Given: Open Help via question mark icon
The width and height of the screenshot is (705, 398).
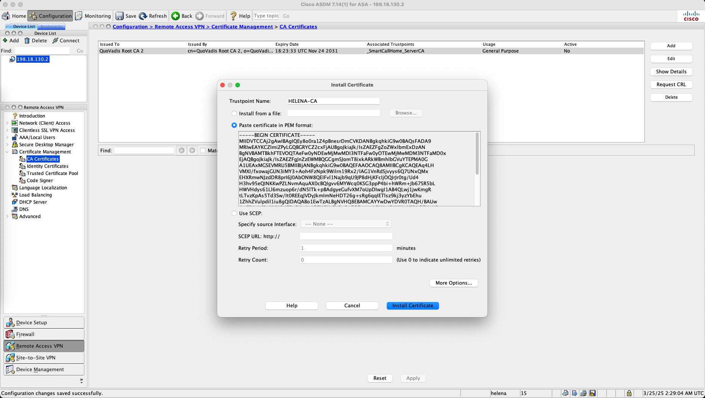Looking at the screenshot, I should tap(233, 16).
